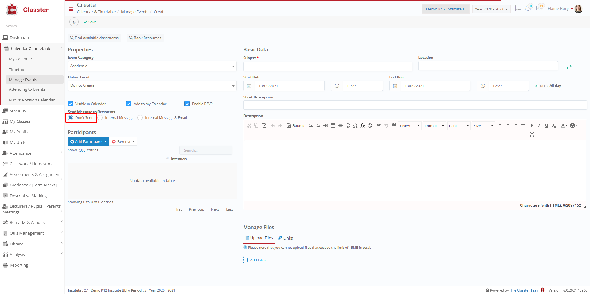Uncheck Enable RSVP

(x=187, y=104)
